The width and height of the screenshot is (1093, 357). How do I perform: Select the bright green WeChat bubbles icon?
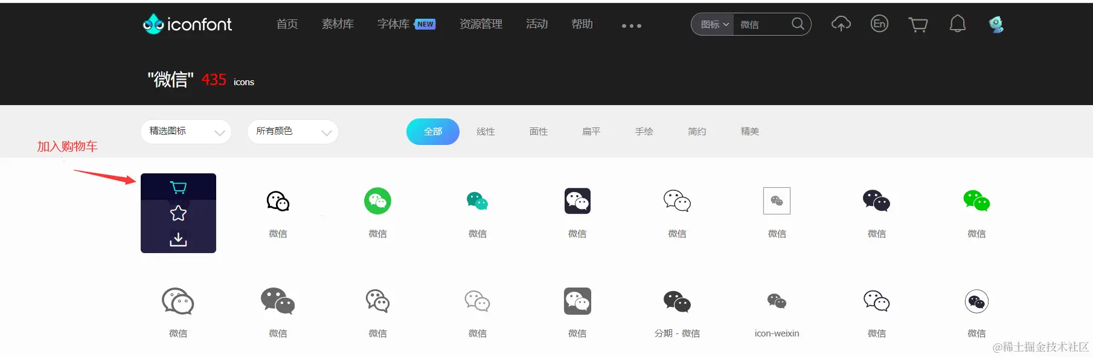click(976, 201)
